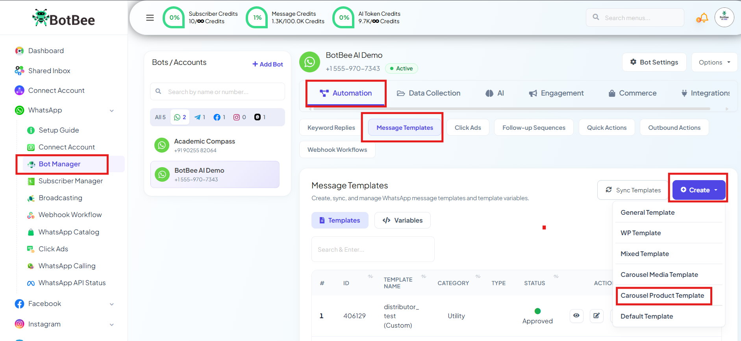Open Shared Inbox in sidebar
Screen dimensions: 741x341
pos(49,71)
